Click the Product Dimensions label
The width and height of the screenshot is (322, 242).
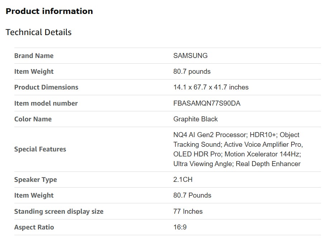coord(46,87)
